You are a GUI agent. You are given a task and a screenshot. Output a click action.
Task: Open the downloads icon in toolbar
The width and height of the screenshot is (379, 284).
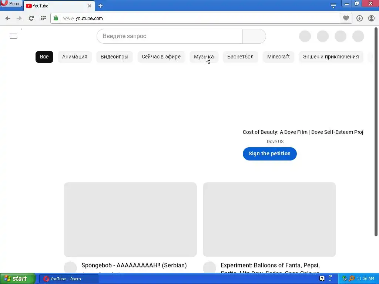point(359,18)
